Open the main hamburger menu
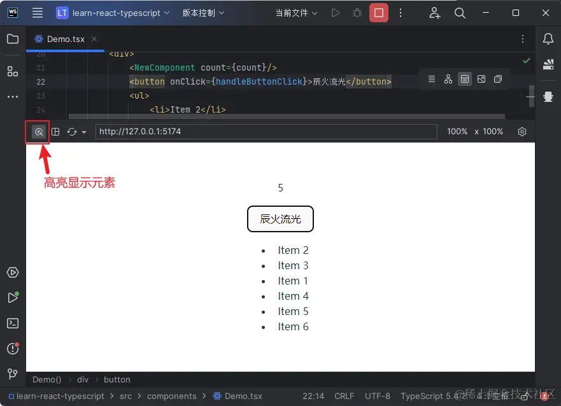Viewport: 561px width, 406px height. point(37,13)
